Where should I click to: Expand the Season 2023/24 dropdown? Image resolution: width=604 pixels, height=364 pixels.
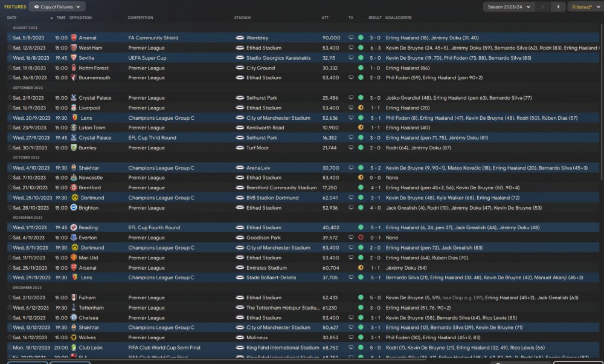509,7
